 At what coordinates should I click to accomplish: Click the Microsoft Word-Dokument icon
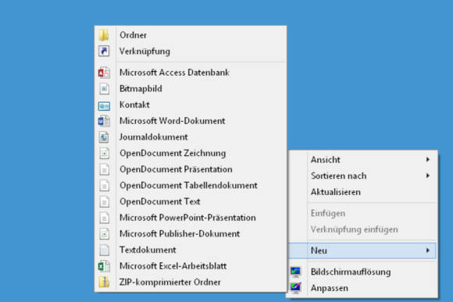click(x=104, y=121)
